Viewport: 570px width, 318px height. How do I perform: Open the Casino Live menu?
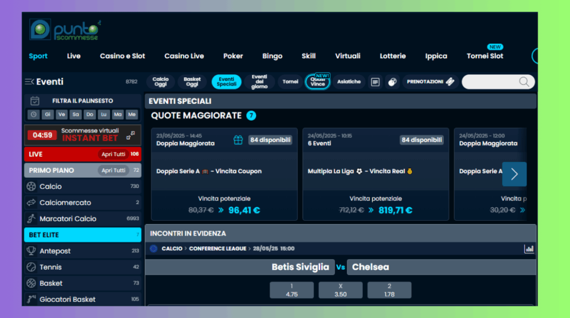click(x=184, y=56)
